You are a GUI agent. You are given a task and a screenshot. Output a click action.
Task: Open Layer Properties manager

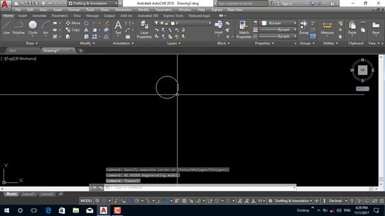click(x=144, y=29)
